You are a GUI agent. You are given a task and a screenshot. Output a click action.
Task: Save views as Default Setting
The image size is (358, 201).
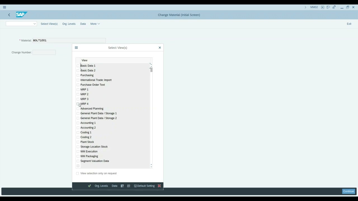[144, 186]
